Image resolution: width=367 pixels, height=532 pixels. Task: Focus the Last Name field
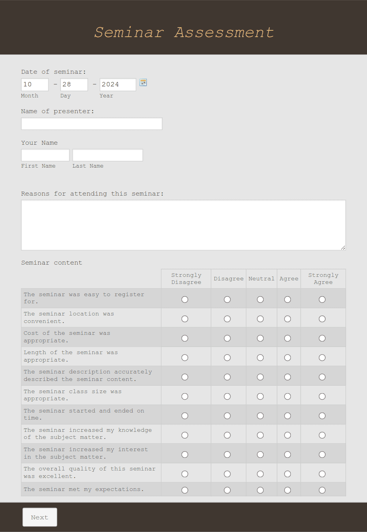tap(108, 155)
